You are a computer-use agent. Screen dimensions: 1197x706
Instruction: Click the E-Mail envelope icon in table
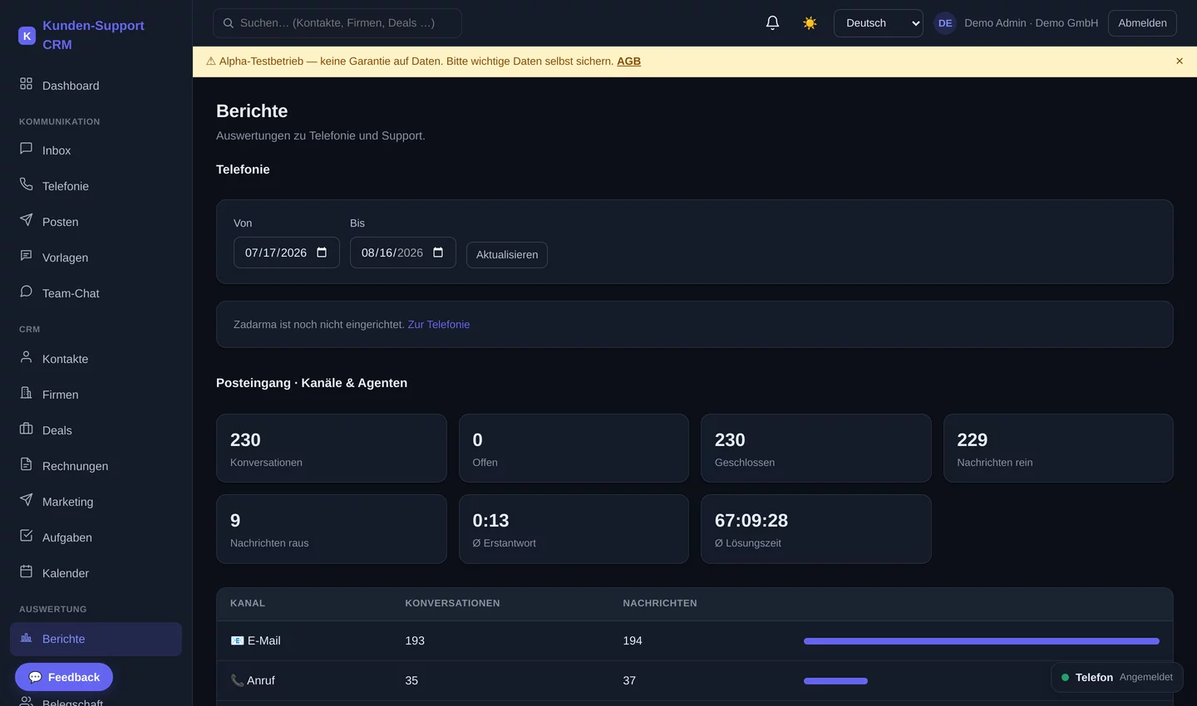click(x=237, y=640)
